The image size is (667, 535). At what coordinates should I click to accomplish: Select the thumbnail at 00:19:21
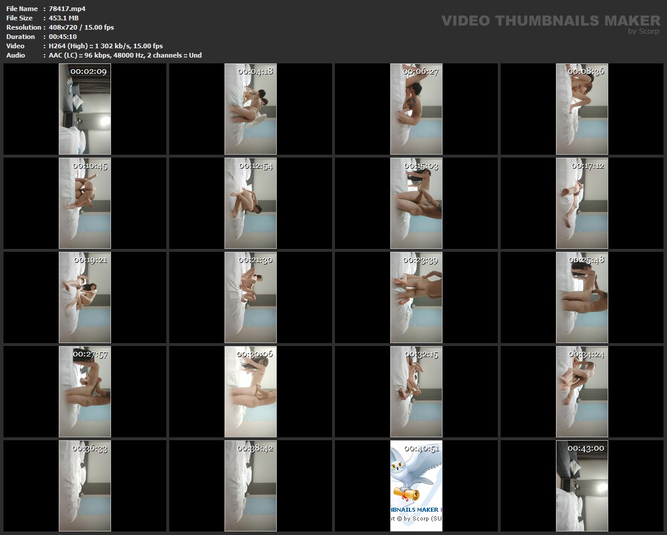tap(84, 297)
